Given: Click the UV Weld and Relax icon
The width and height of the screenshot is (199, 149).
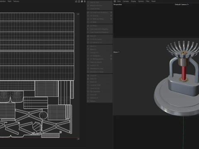Looking at the screenshot, I should click(88, 19).
